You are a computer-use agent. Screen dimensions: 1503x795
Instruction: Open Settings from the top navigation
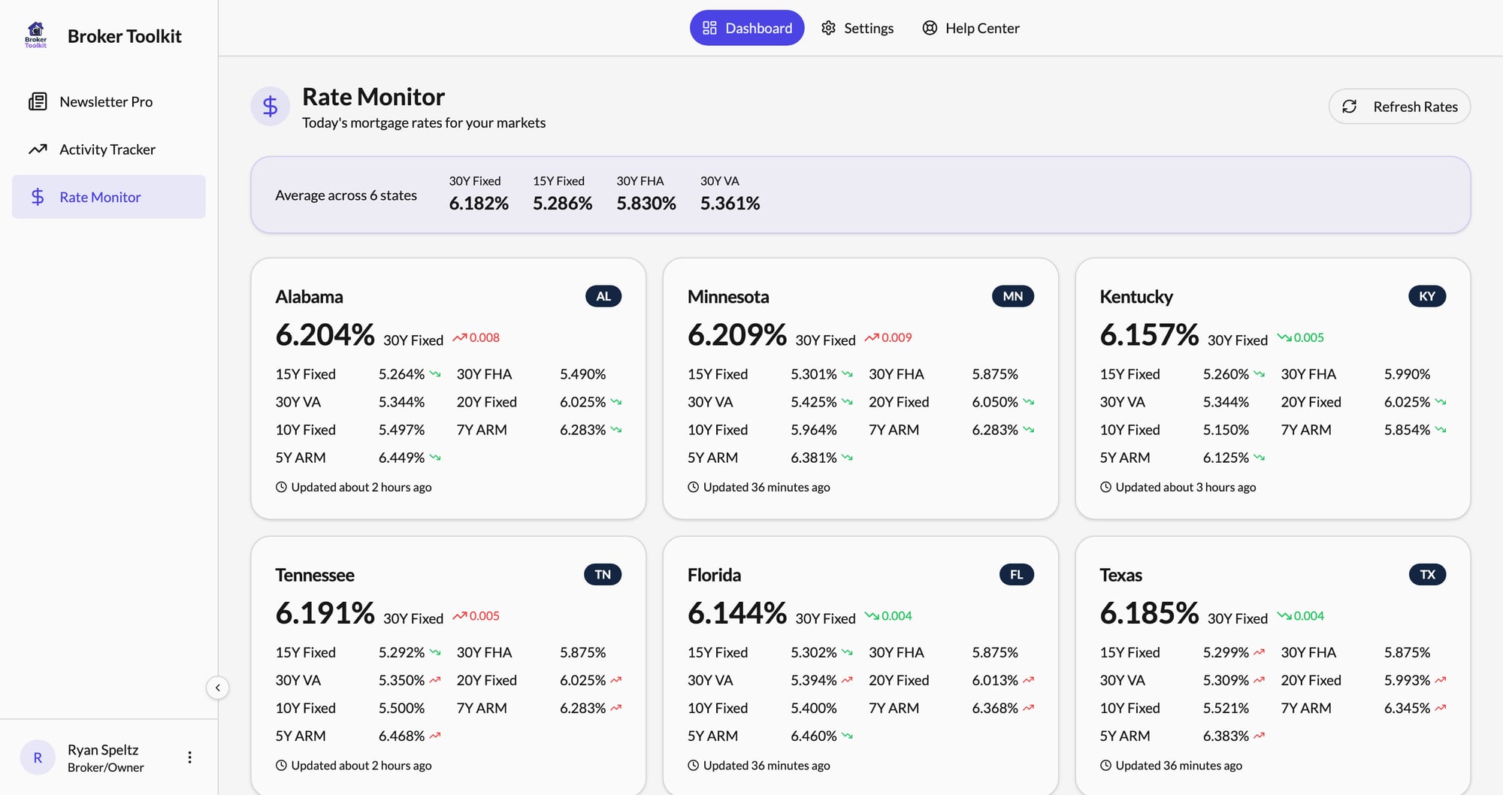pos(857,27)
